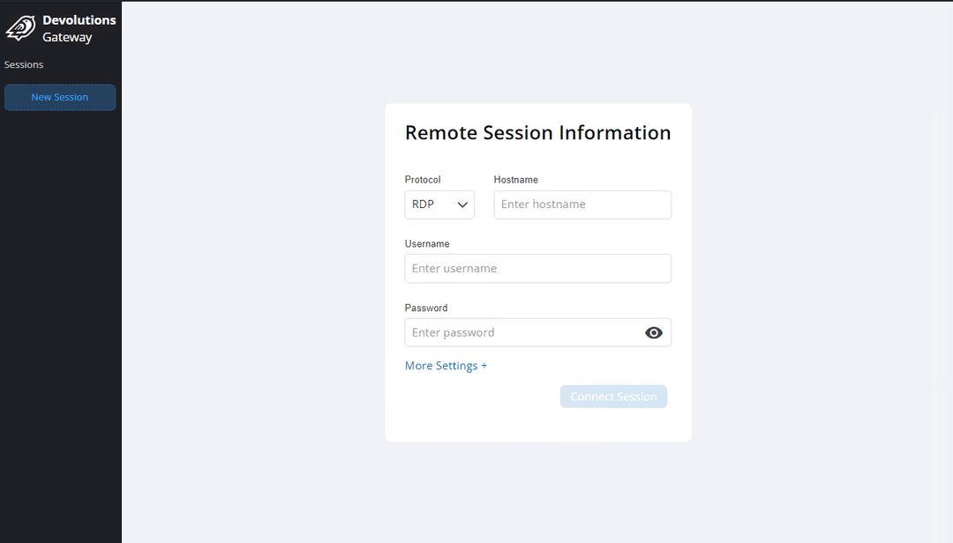Focus the Enter username field
Viewport: 953px width, 543px height.
tap(537, 269)
